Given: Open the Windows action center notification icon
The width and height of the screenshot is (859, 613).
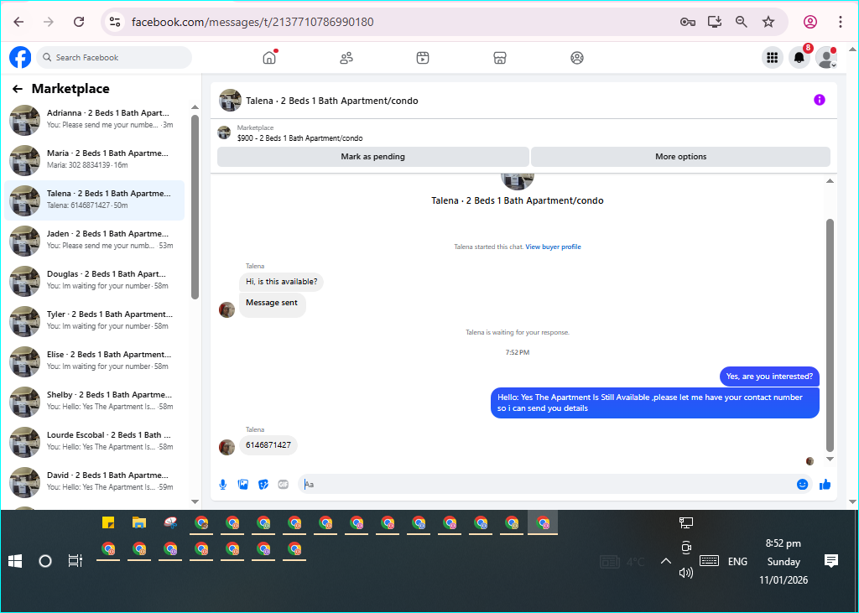Looking at the screenshot, I should coord(831,561).
